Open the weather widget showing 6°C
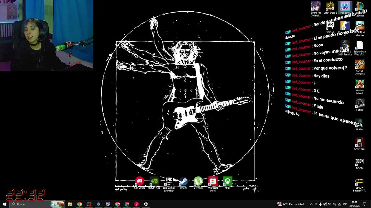371x208 pixels. coord(291,204)
